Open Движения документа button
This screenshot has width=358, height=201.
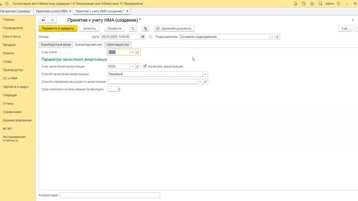[174, 28]
